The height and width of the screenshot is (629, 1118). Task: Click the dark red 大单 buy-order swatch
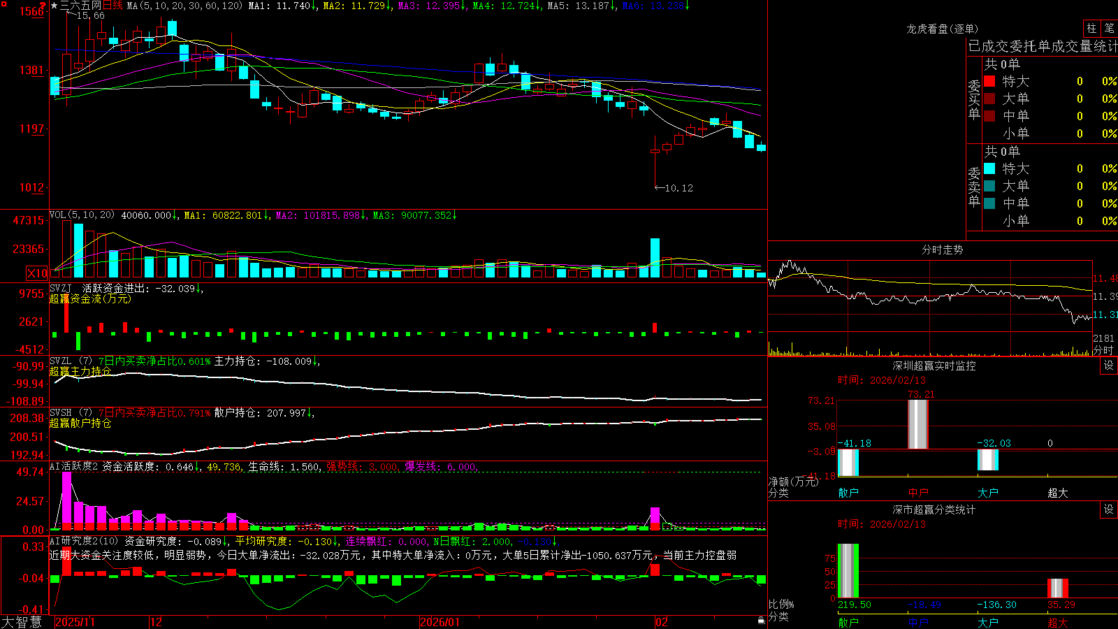click(x=989, y=99)
